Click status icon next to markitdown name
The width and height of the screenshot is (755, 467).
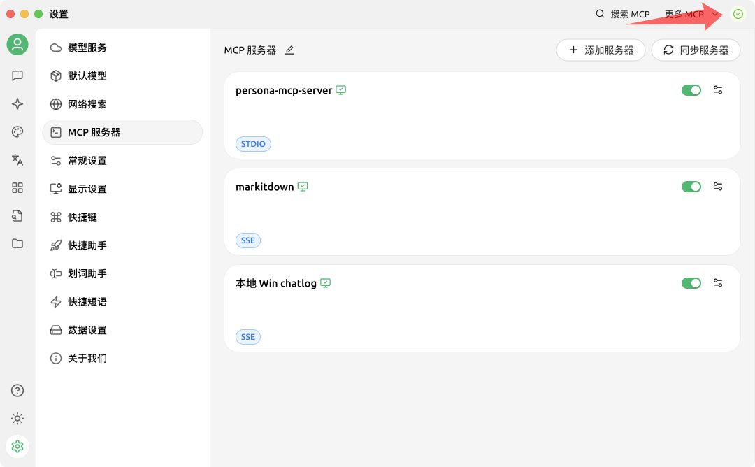(x=303, y=187)
